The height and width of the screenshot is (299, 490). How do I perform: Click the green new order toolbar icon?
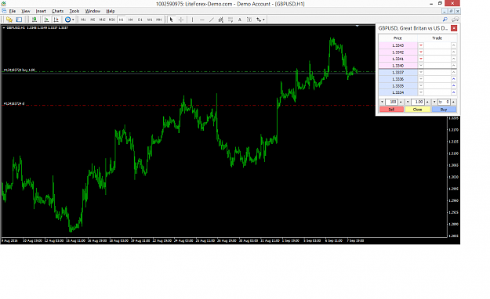tap(34, 20)
